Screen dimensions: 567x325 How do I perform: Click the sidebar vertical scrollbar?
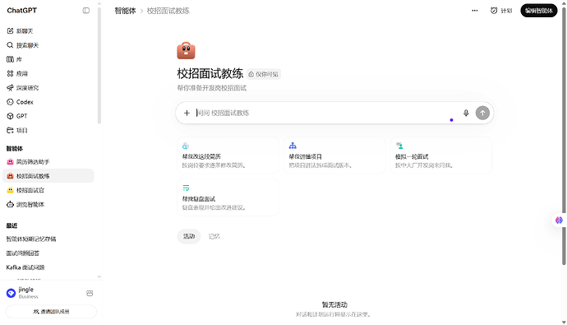coord(99,65)
